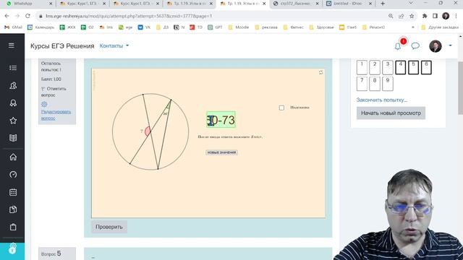
Task: Click the reset icon in the applet corner
Action: tap(320, 72)
